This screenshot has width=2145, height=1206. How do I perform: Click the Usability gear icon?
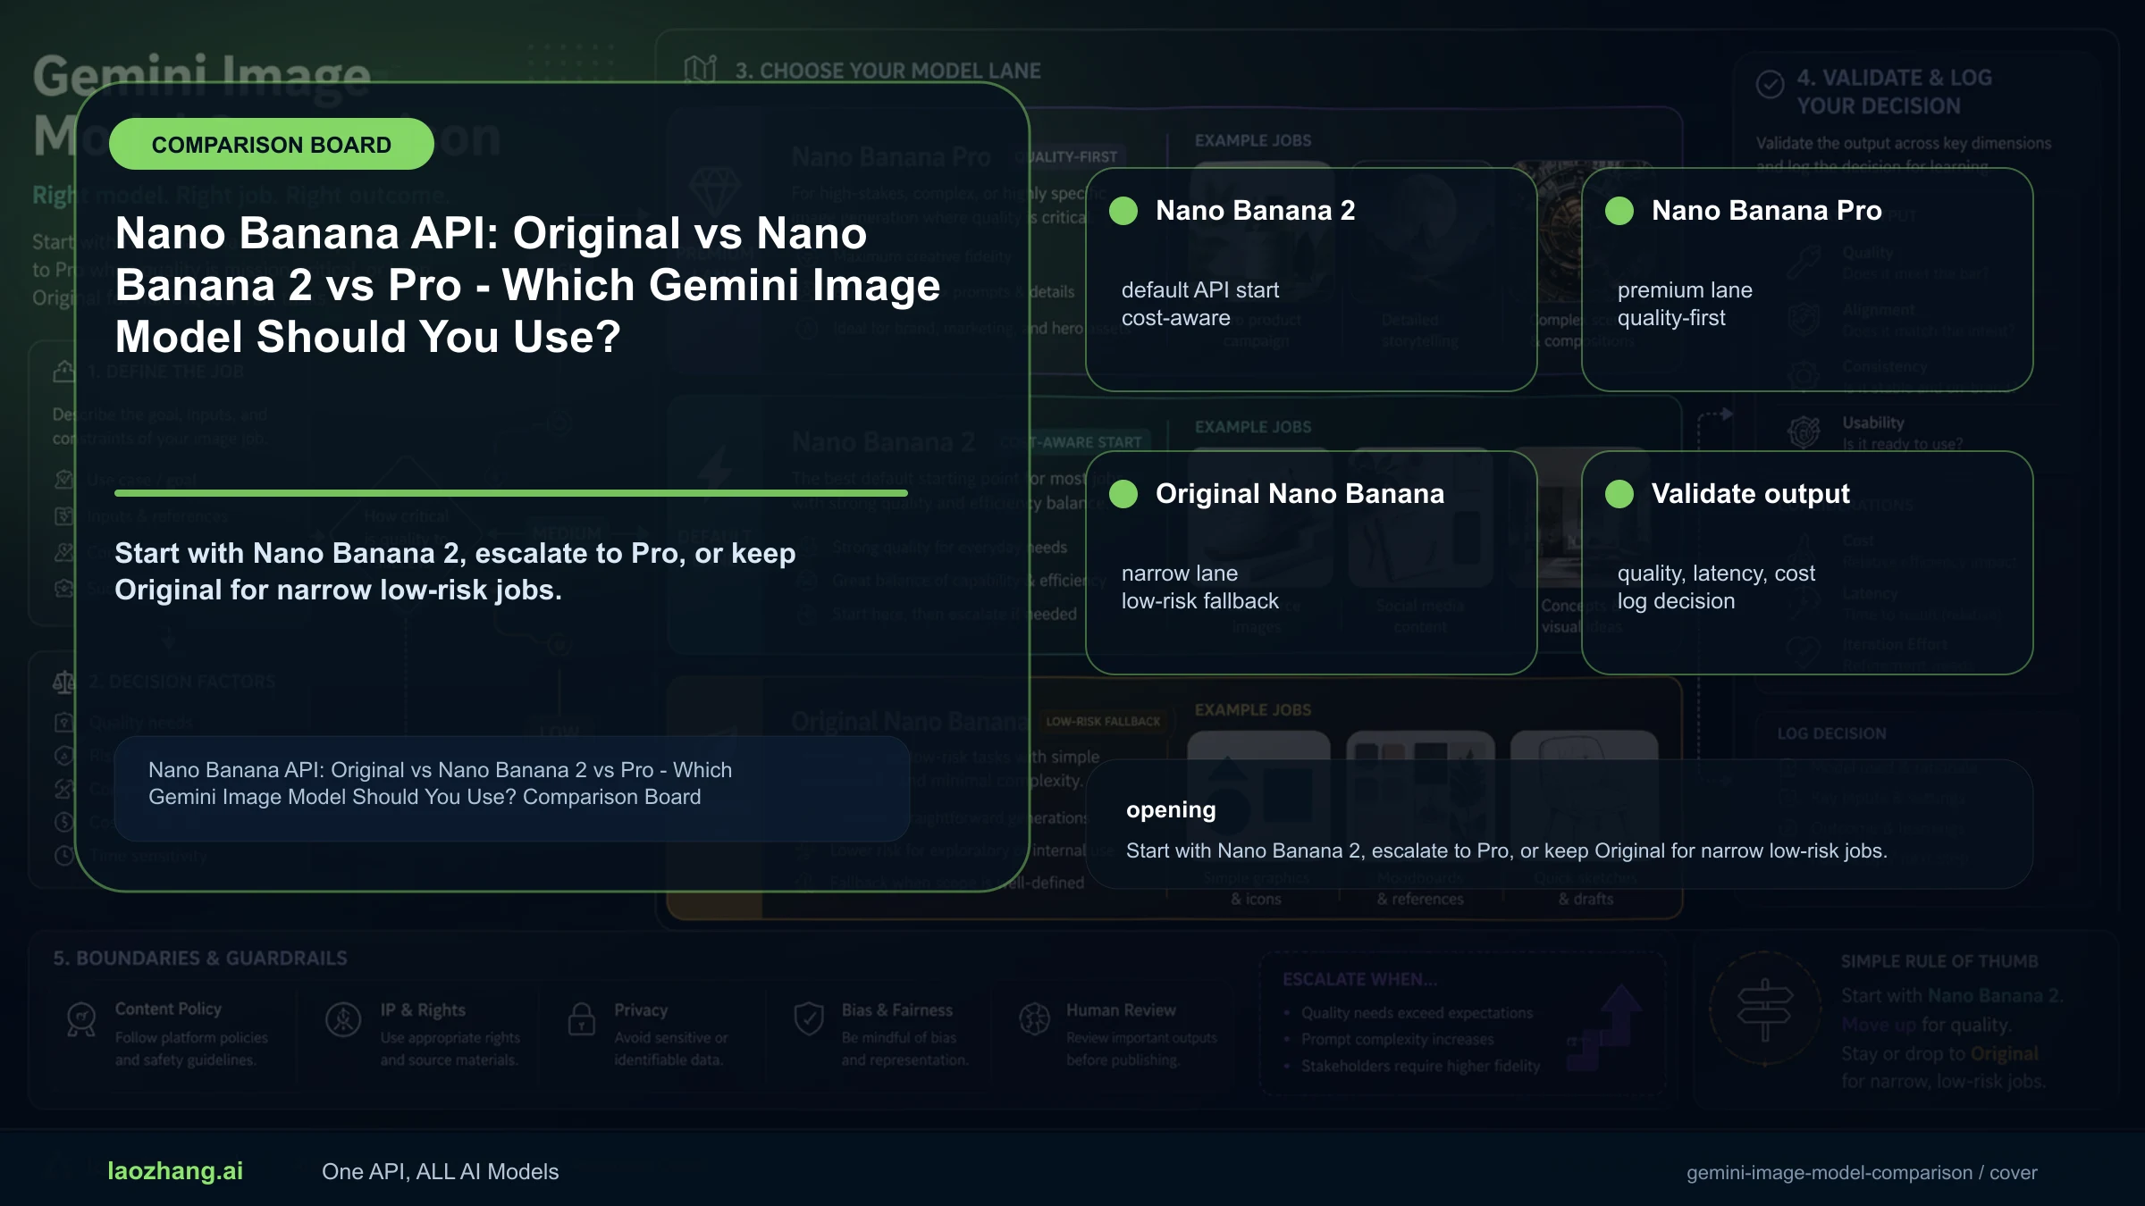coord(1804,432)
